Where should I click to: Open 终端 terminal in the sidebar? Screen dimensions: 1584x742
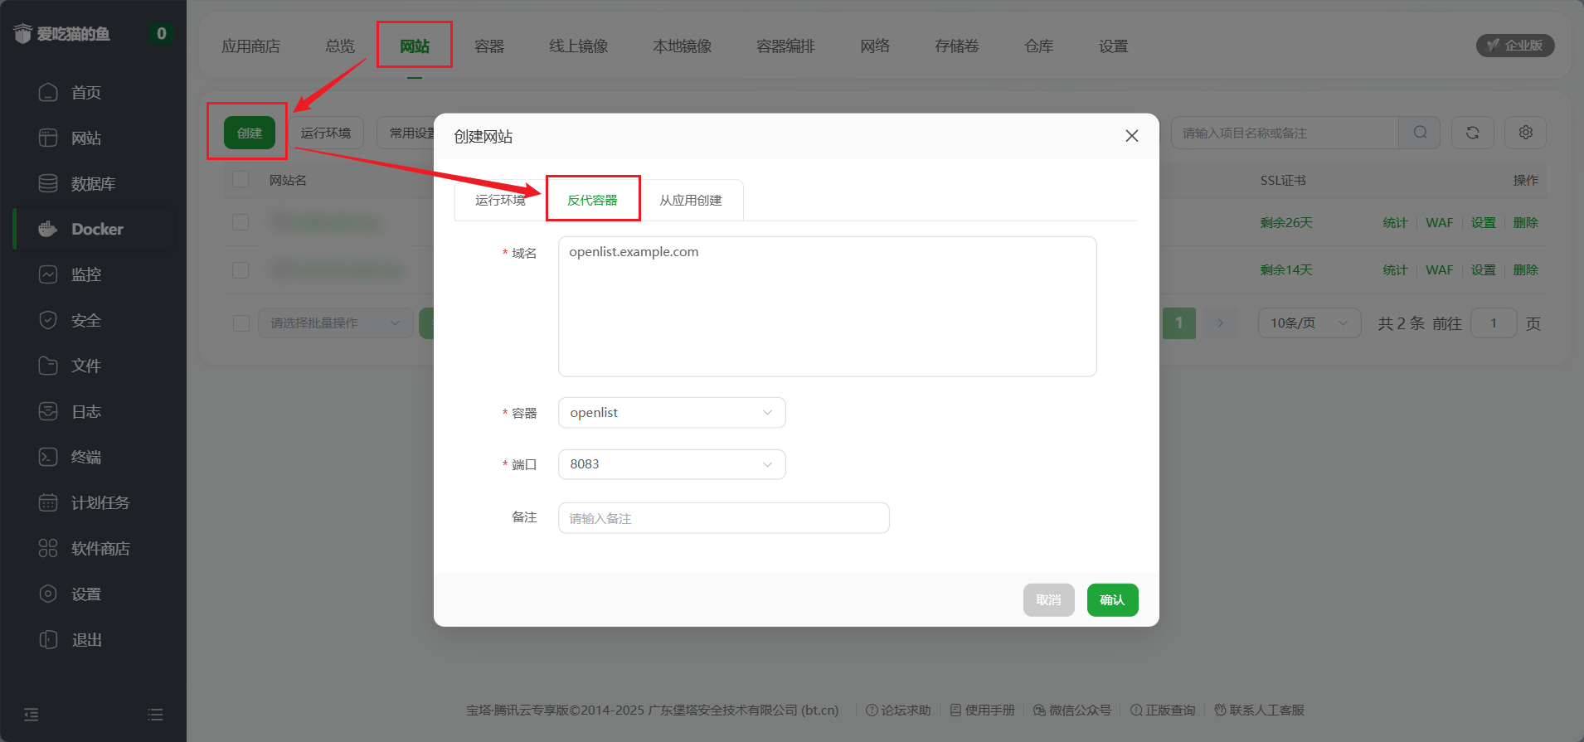coord(85,458)
